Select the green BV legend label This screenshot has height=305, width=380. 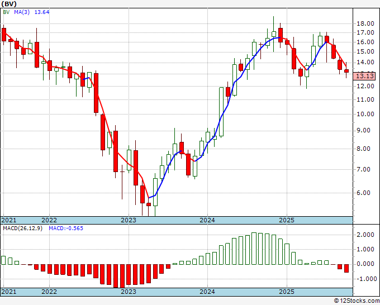click(6, 12)
